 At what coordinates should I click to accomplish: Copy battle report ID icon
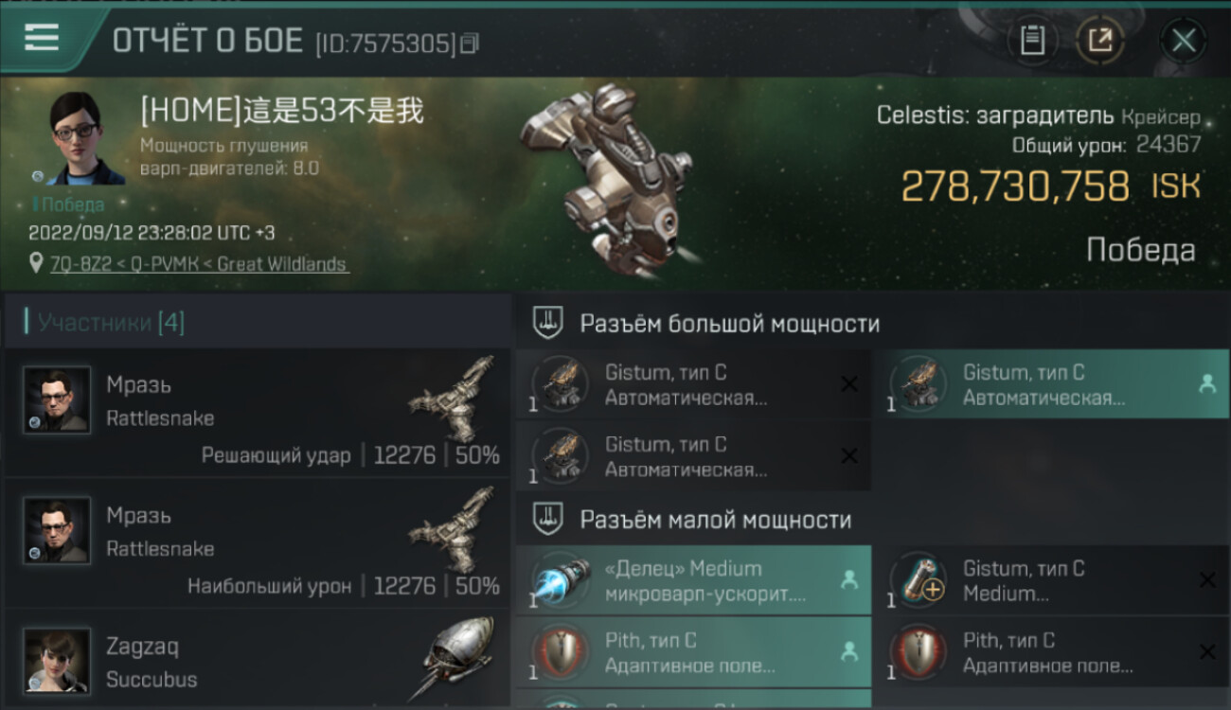pos(470,42)
